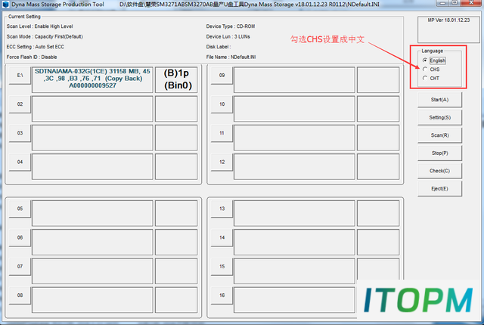The width and height of the screenshot is (484, 325).
Task: Click port slot button 11
Action: point(222,133)
